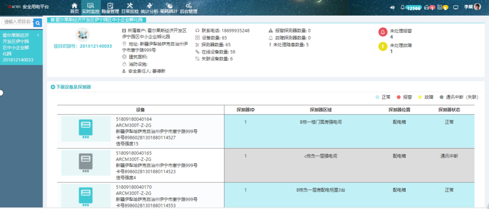The width and height of the screenshot is (489, 209).
Task: Click device number 51809180040165
Action: 134,153
